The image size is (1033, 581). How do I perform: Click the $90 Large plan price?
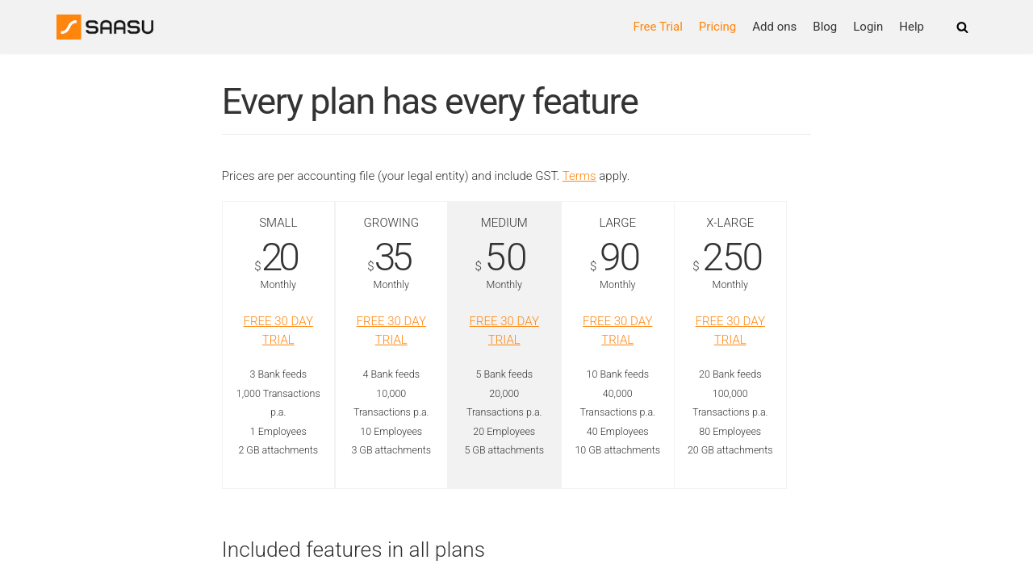(x=619, y=258)
